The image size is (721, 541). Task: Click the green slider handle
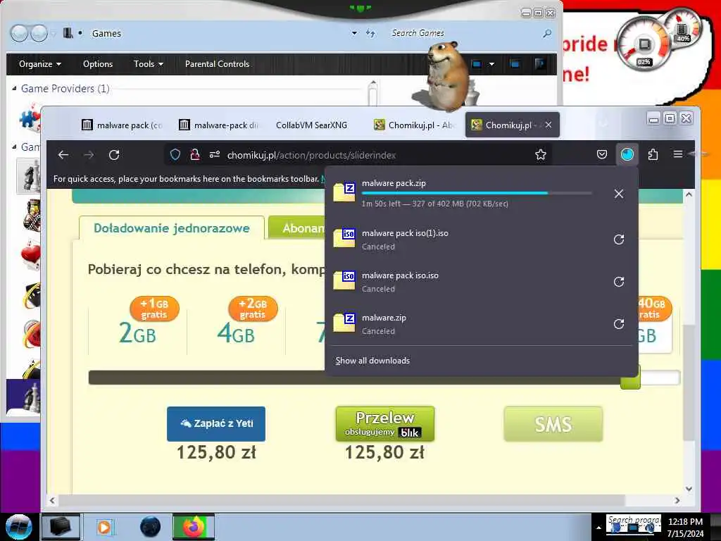(630, 378)
